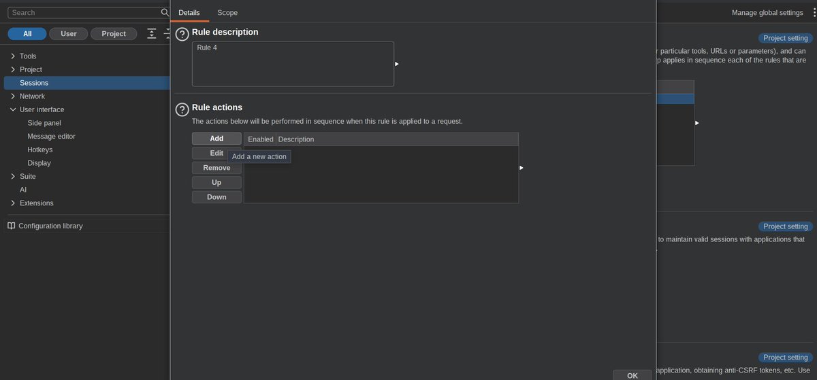The image size is (817, 380).
Task: Expand the Extensions tree node
Action: click(13, 203)
